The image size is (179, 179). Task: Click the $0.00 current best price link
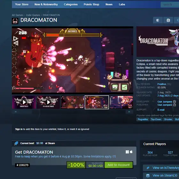(x=40, y=143)
